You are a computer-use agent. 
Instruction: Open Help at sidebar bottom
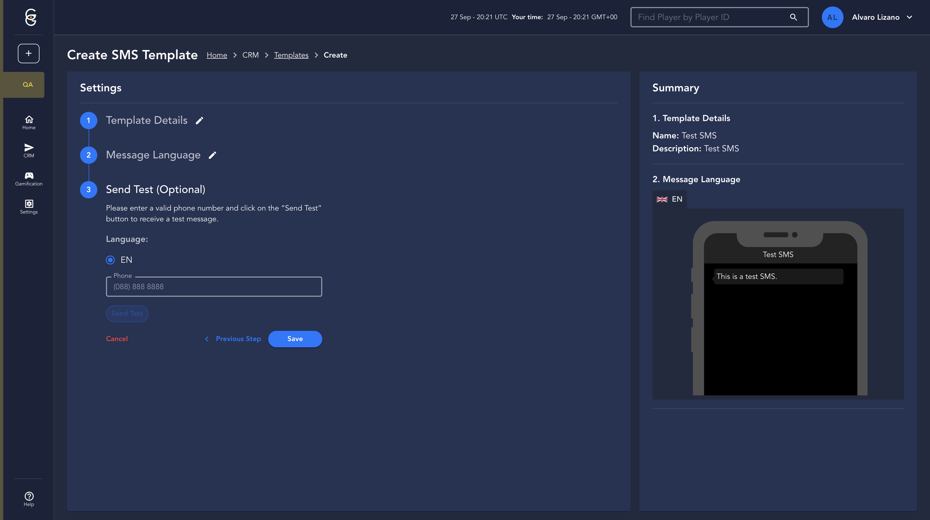[x=29, y=499]
